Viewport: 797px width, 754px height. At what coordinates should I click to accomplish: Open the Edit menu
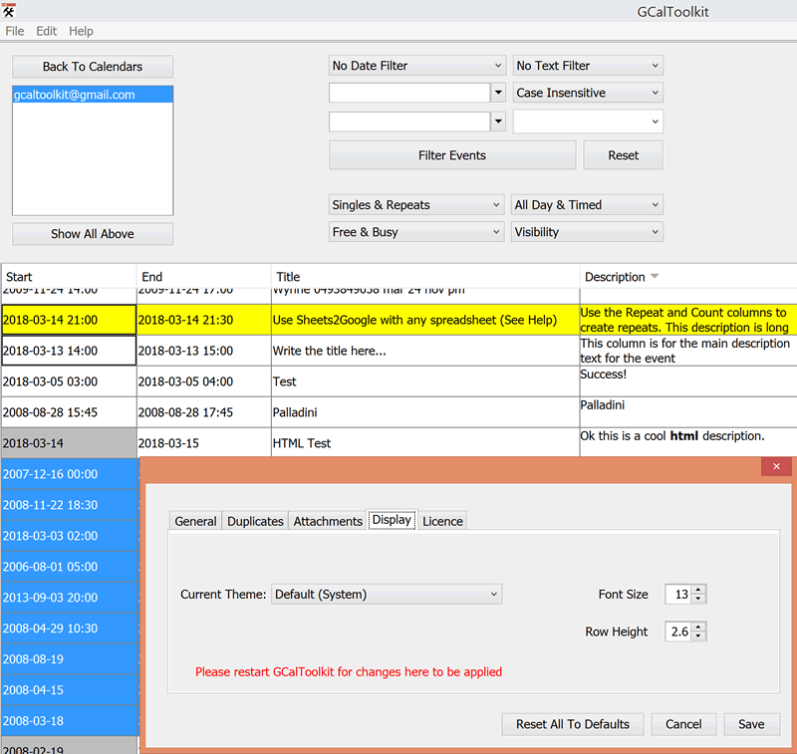[46, 31]
